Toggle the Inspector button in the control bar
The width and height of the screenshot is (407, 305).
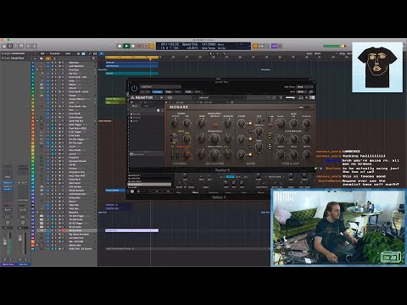[10, 46]
